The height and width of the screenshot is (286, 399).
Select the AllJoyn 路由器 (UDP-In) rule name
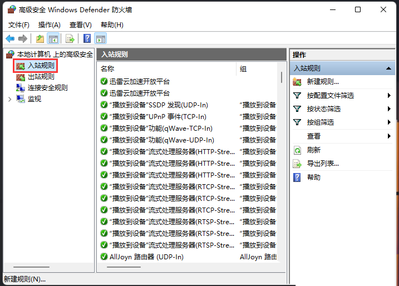146,257
